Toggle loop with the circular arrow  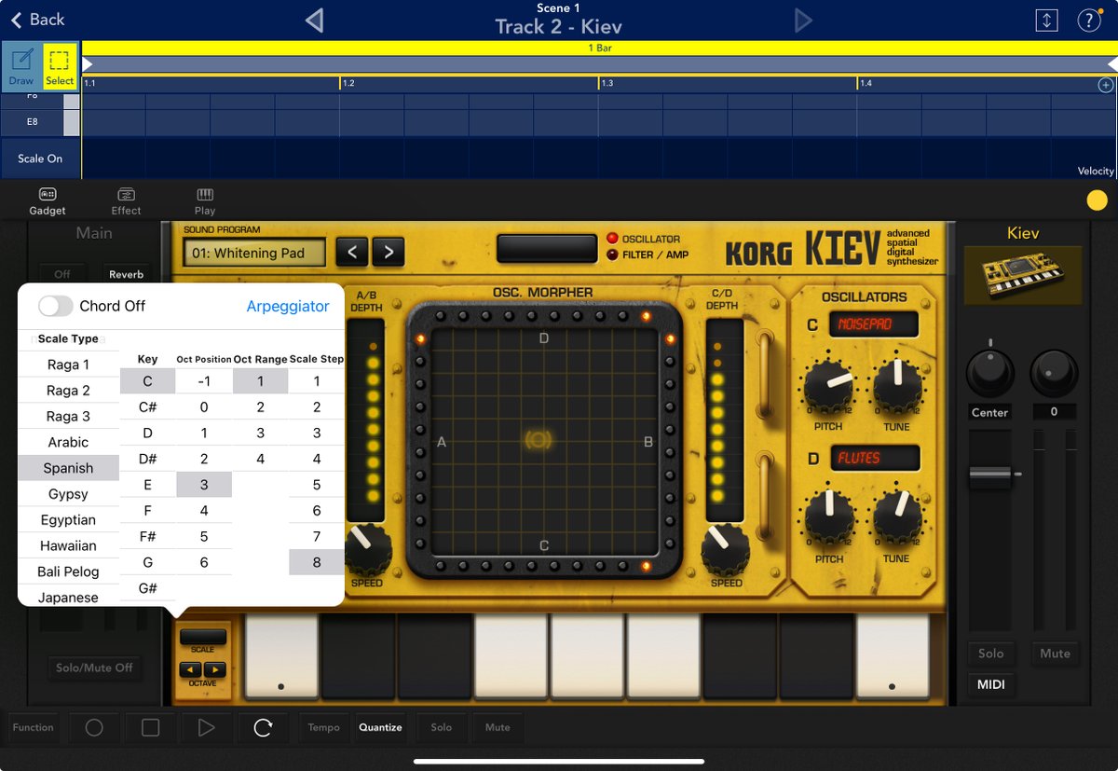point(263,727)
